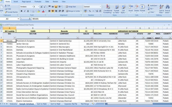Click the Copy icon in Clipboard group
The width and height of the screenshot is (172, 107).
6,9
